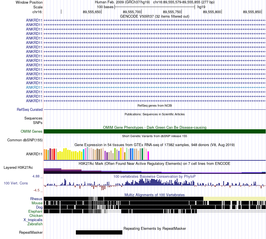Click the dark green OMIM Genes bar

coord(155,131)
